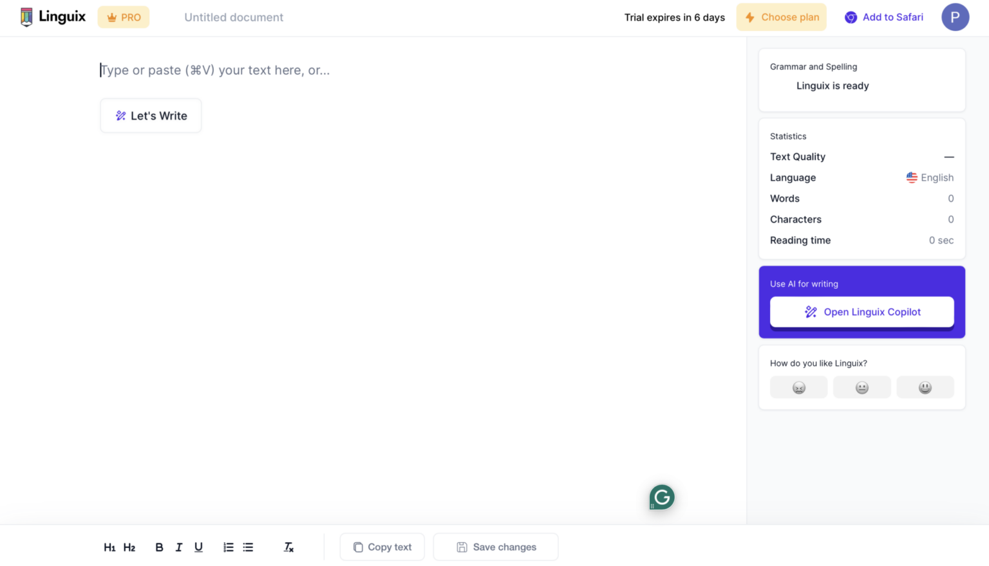Clear text formatting

click(288, 547)
